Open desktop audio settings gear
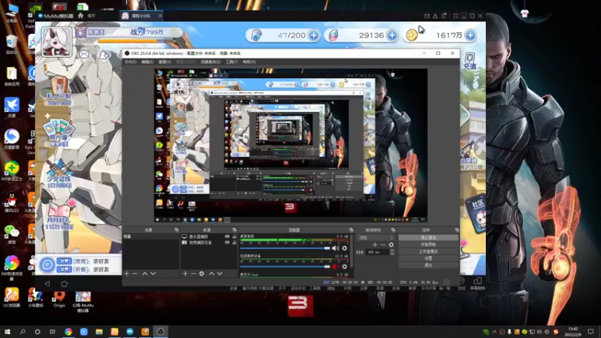 tap(345, 248)
